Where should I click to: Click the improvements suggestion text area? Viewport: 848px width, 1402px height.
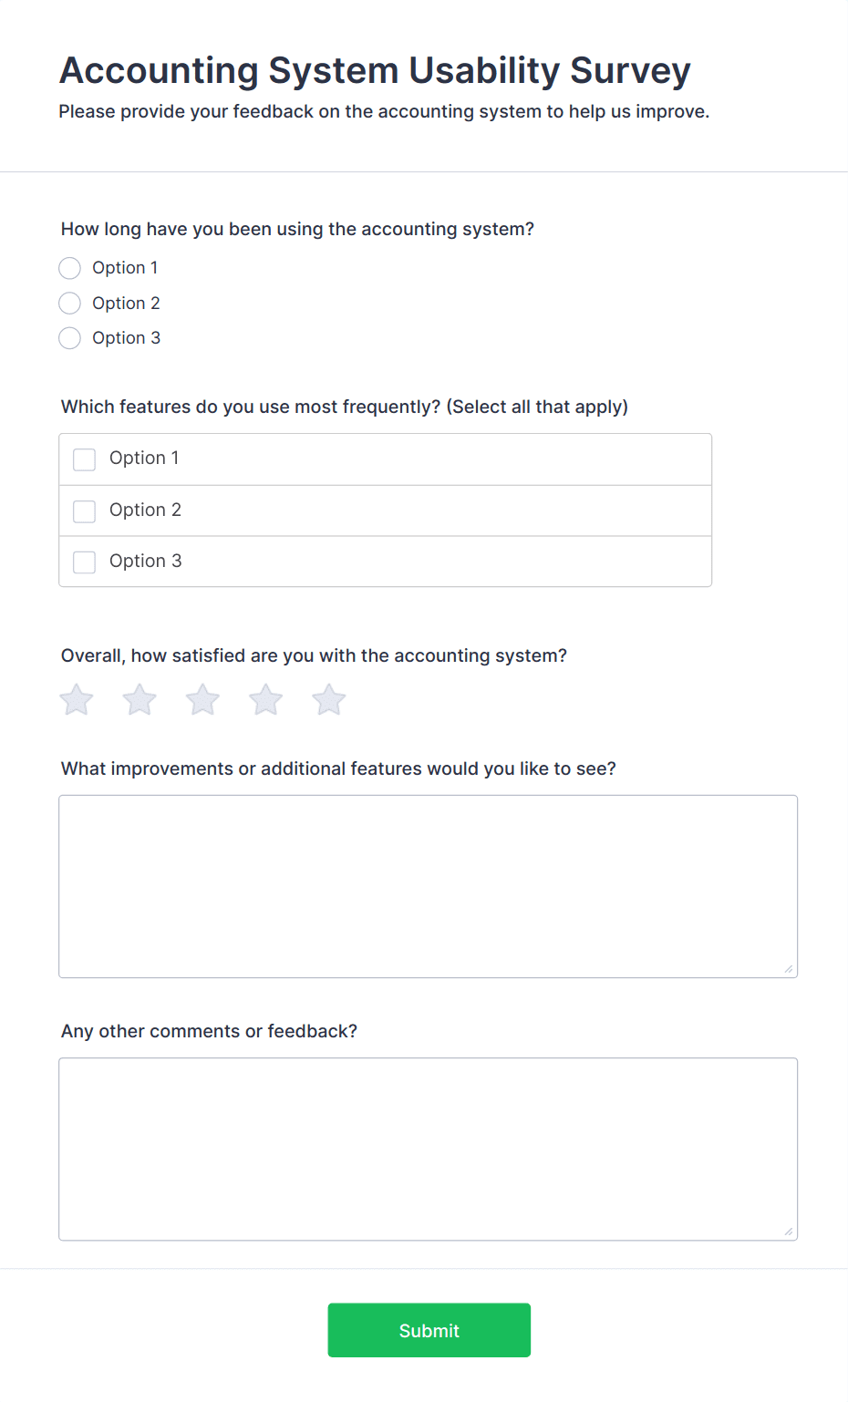click(427, 884)
